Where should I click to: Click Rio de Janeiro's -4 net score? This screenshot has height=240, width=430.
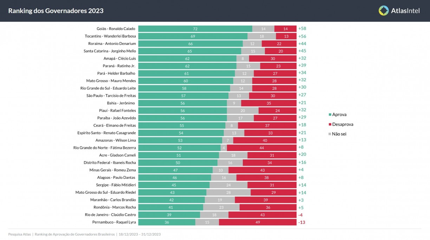pos(301,215)
